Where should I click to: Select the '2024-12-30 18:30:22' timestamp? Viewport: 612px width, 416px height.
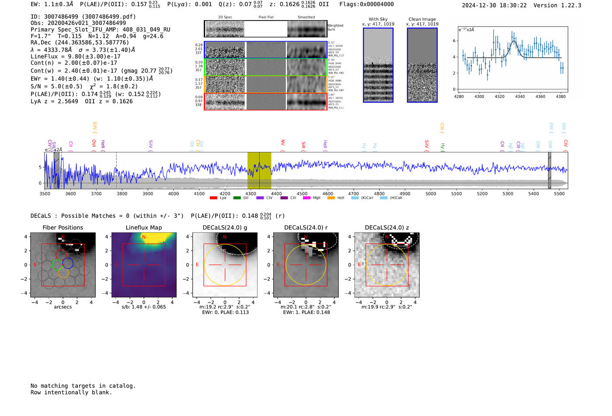click(494, 5)
